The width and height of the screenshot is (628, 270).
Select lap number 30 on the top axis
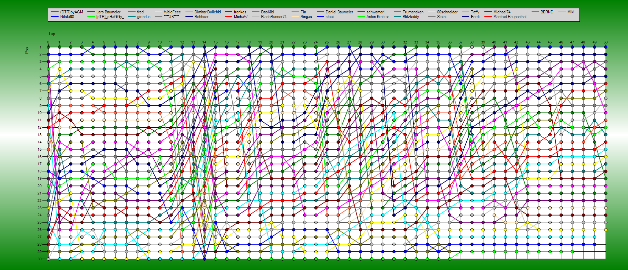(x=383, y=42)
